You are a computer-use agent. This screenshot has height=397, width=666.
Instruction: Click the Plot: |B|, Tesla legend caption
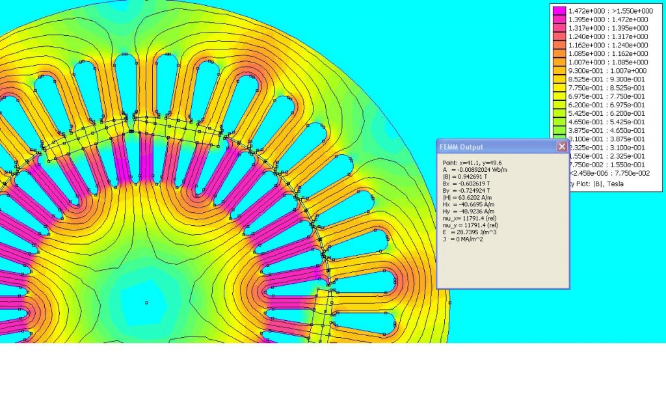point(597,184)
